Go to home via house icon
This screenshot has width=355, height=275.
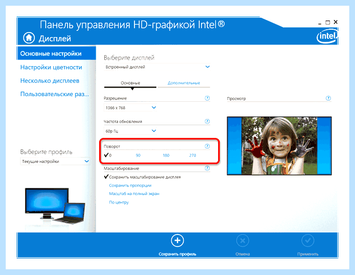click(x=29, y=38)
